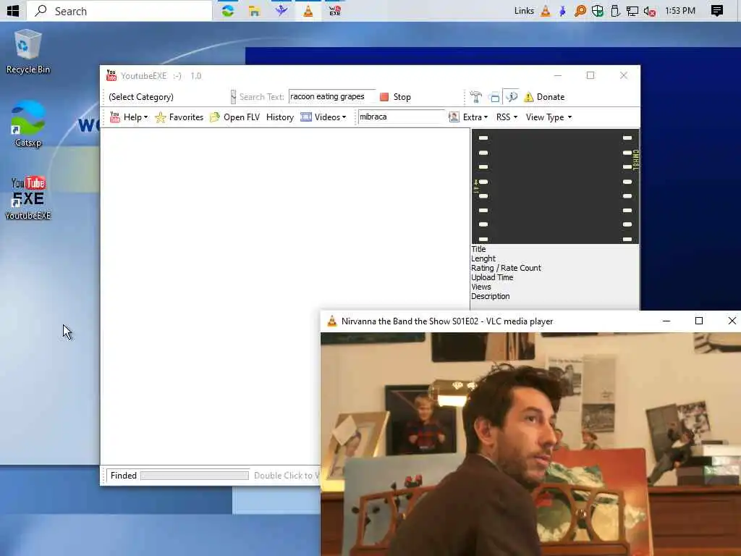Open the Help dropdown menu
This screenshot has height=556, width=741.
tap(135, 117)
